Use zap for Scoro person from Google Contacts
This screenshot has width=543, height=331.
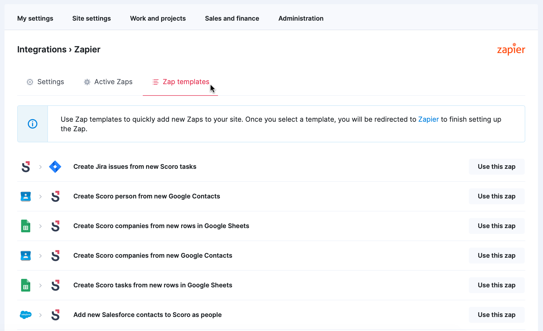click(x=497, y=196)
